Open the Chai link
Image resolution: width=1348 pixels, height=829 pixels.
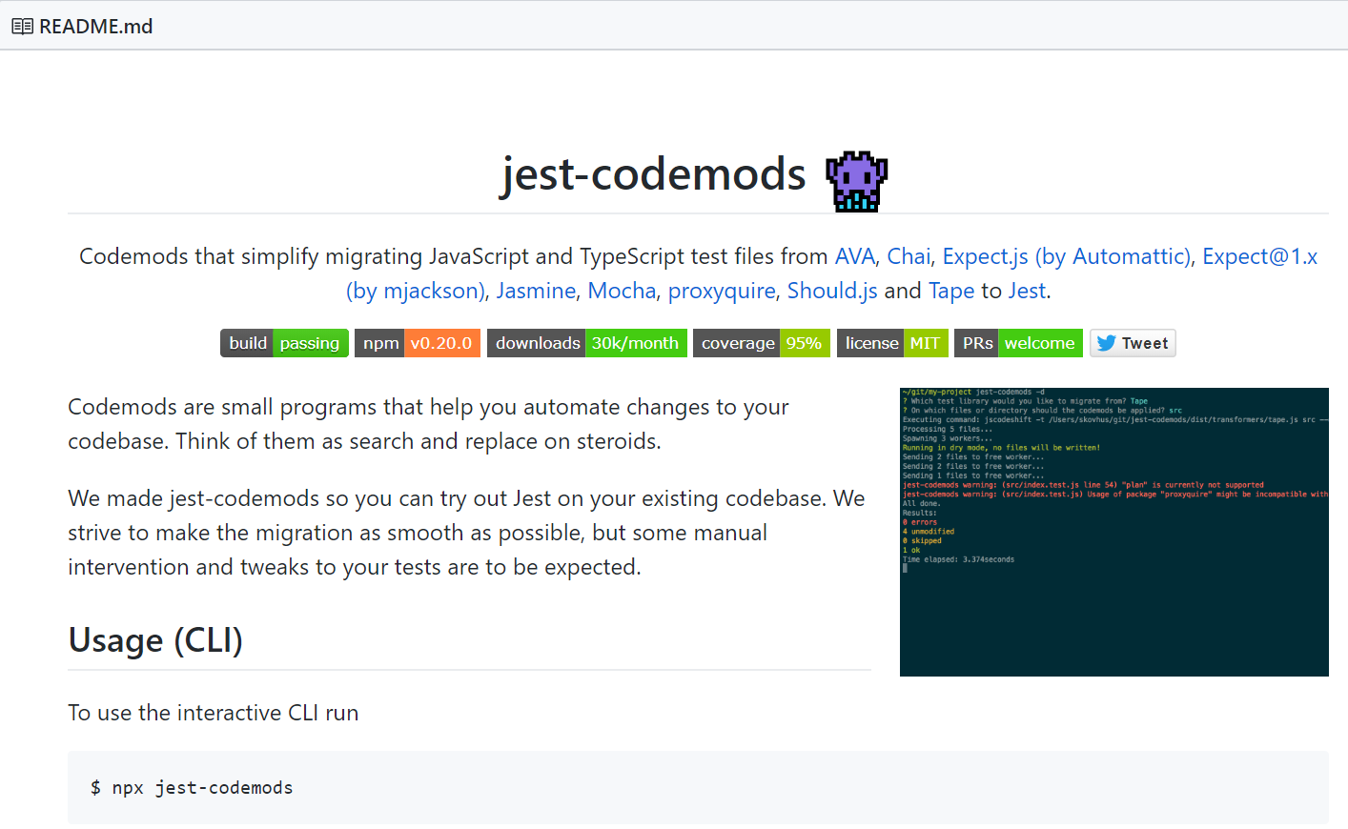[909, 256]
